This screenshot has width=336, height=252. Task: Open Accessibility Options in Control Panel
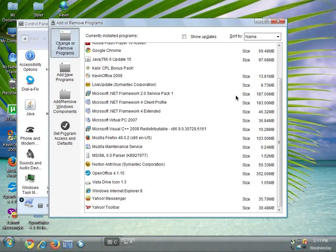click(30, 61)
